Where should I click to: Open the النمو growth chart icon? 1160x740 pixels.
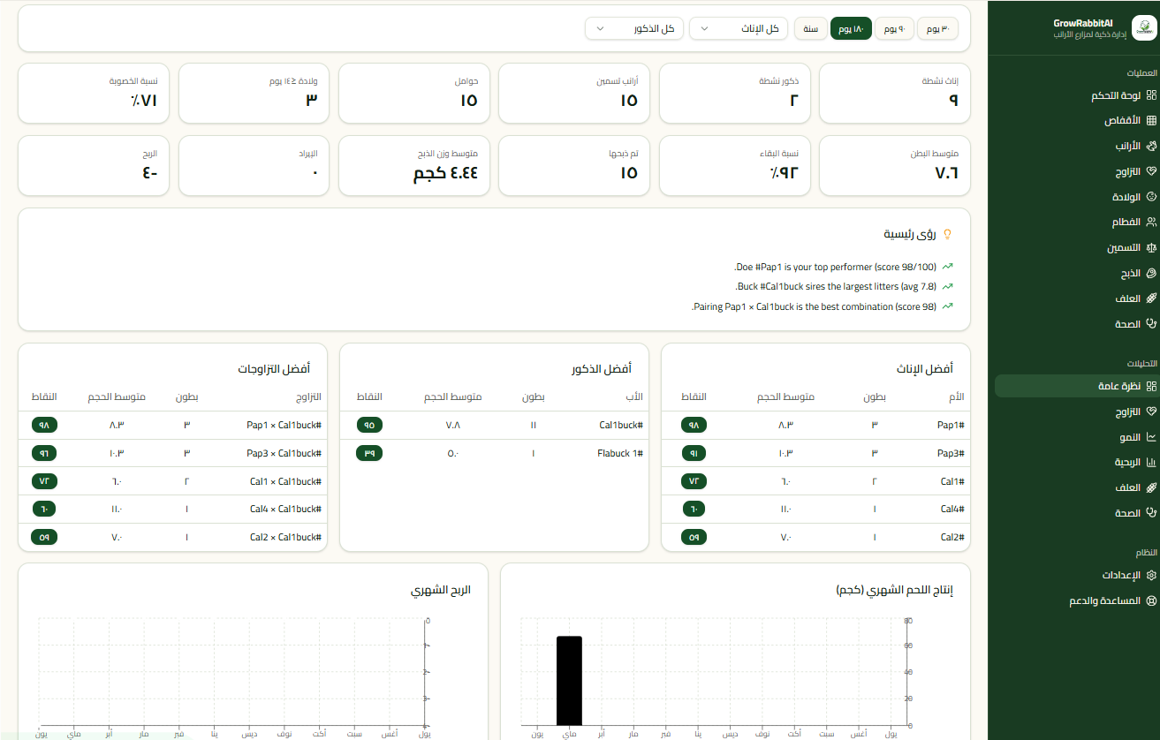coord(1151,437)
